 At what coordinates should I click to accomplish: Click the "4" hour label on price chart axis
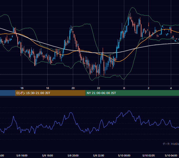coord(171,88)
